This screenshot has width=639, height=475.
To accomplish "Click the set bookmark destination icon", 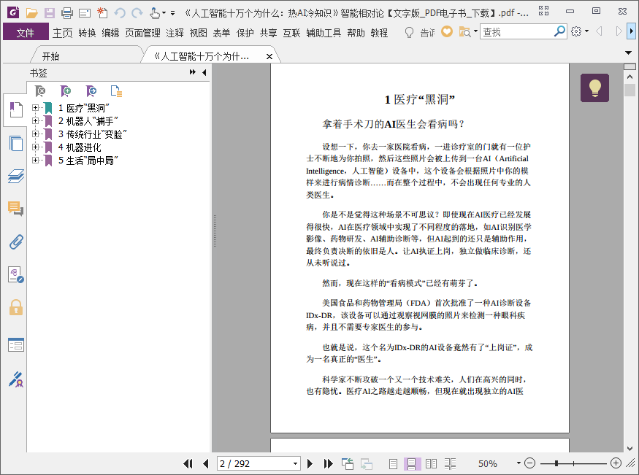I will (x=91, y=90).
